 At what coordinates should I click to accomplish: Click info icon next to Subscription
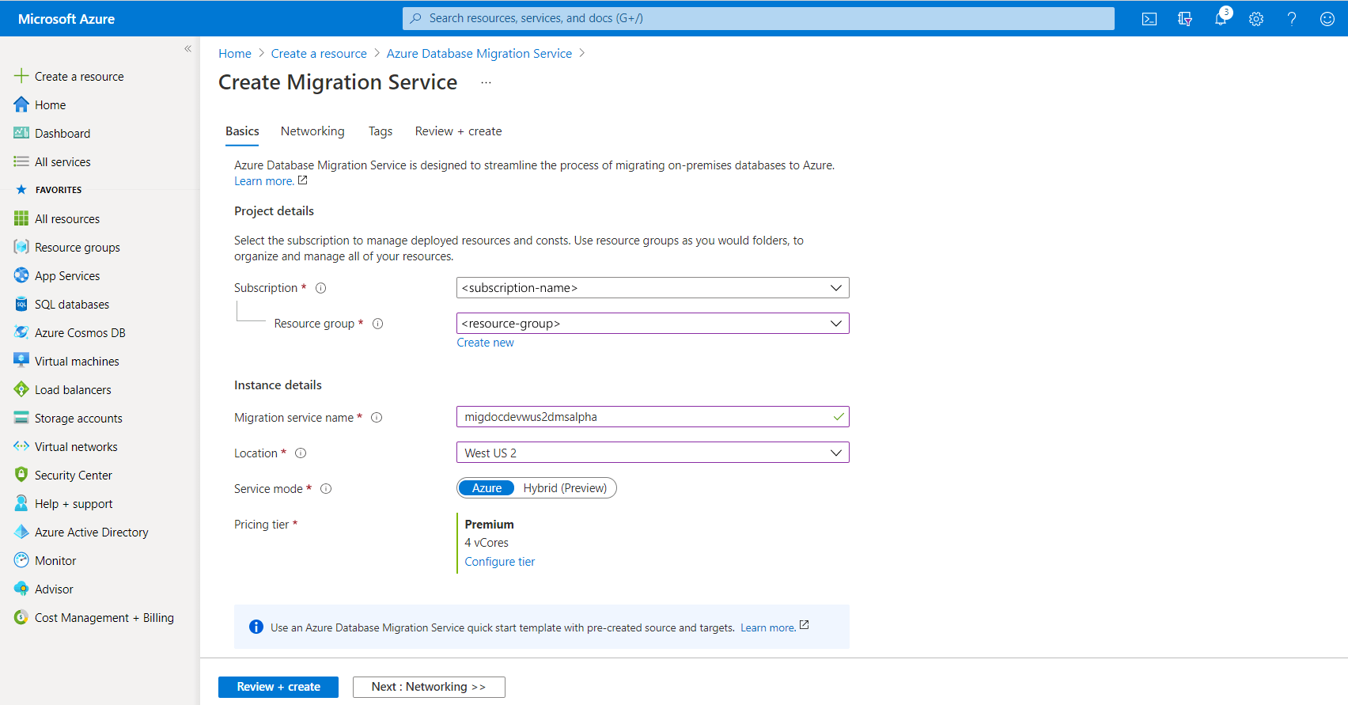[x=321, y=288]
